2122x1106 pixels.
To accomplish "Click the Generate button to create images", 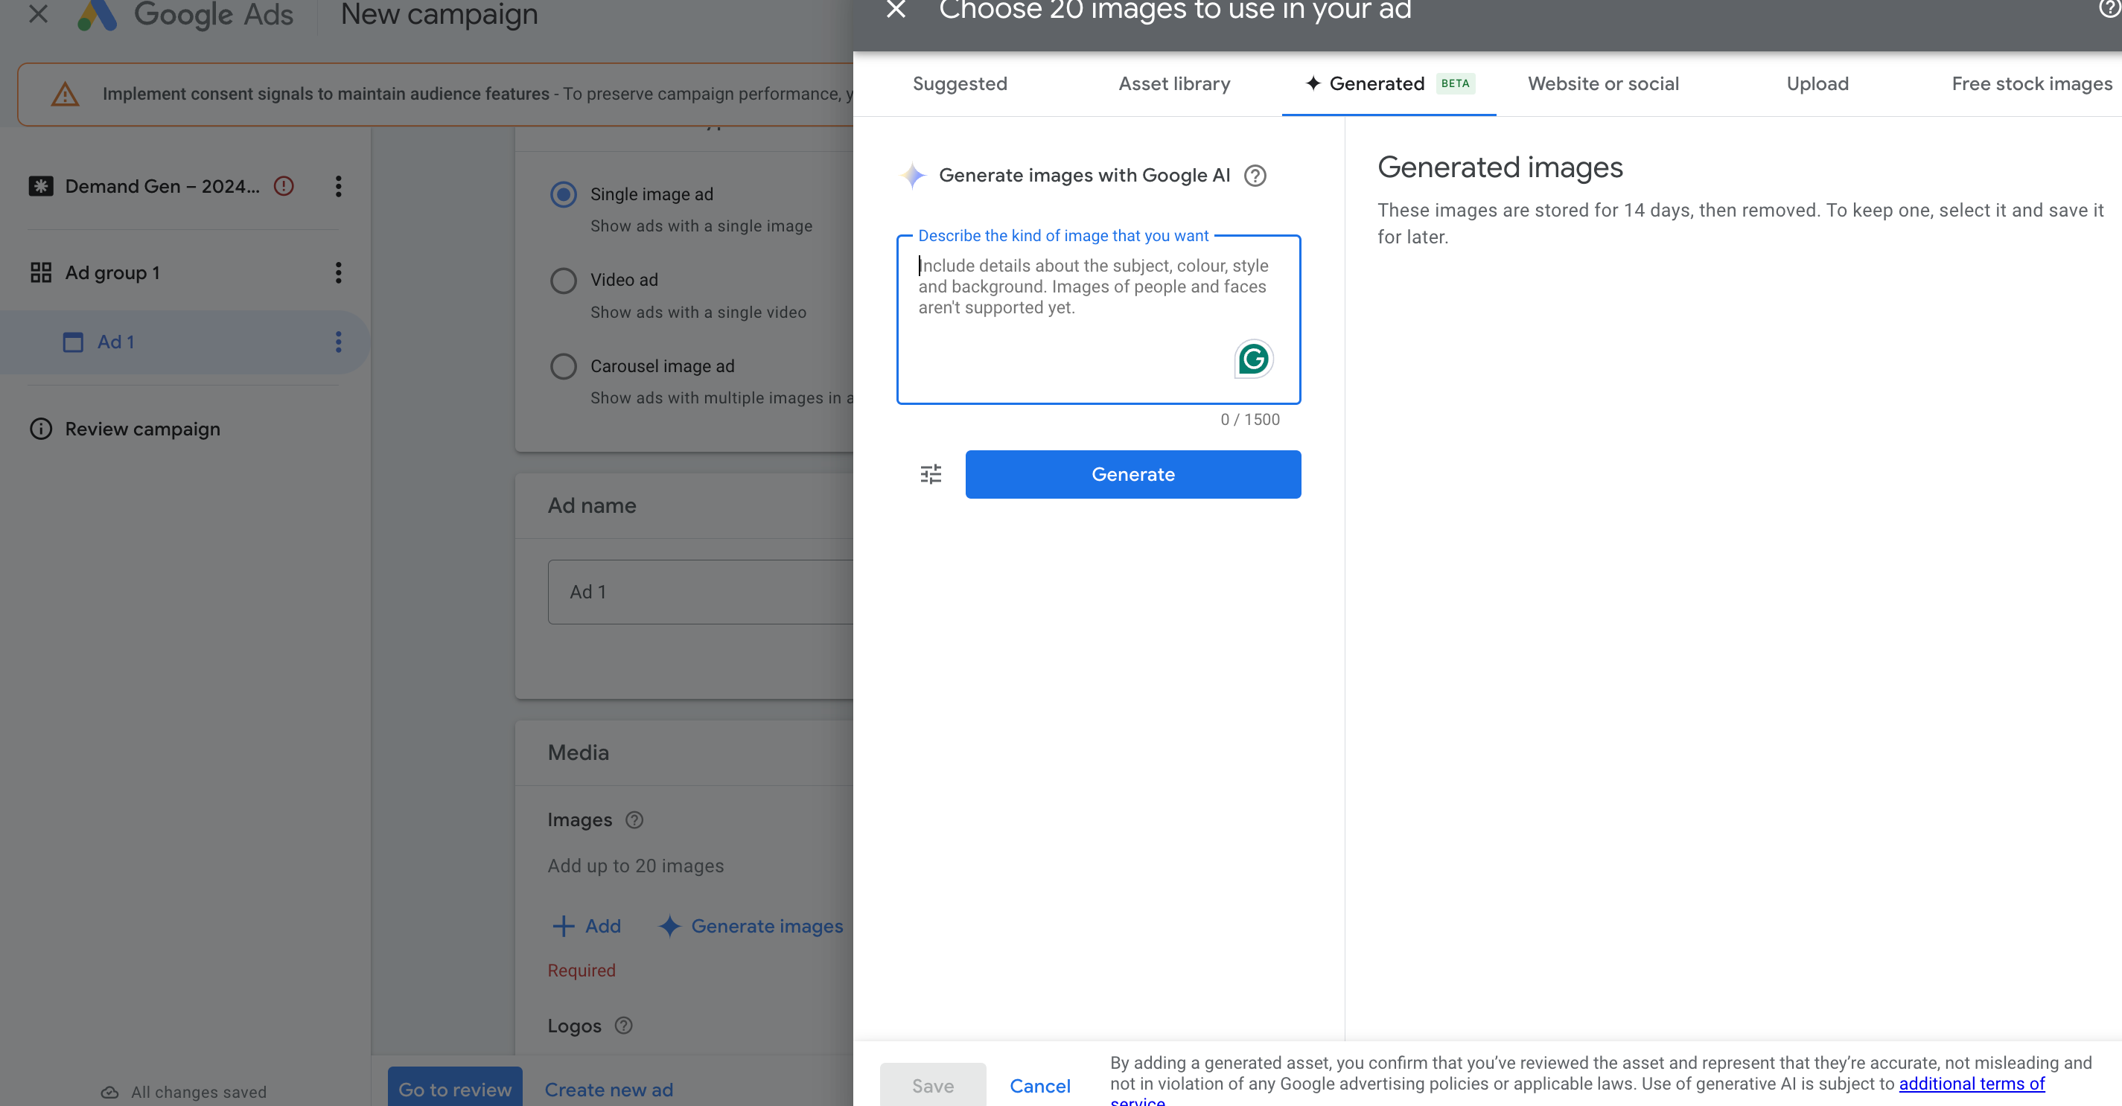I will (x=1134, y=474).
